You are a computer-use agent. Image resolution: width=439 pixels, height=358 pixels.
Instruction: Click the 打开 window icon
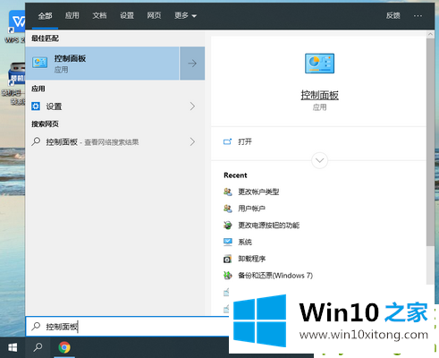[227, 141]
